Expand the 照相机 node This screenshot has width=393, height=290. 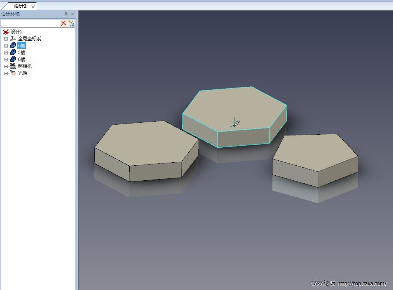[6, 66]
